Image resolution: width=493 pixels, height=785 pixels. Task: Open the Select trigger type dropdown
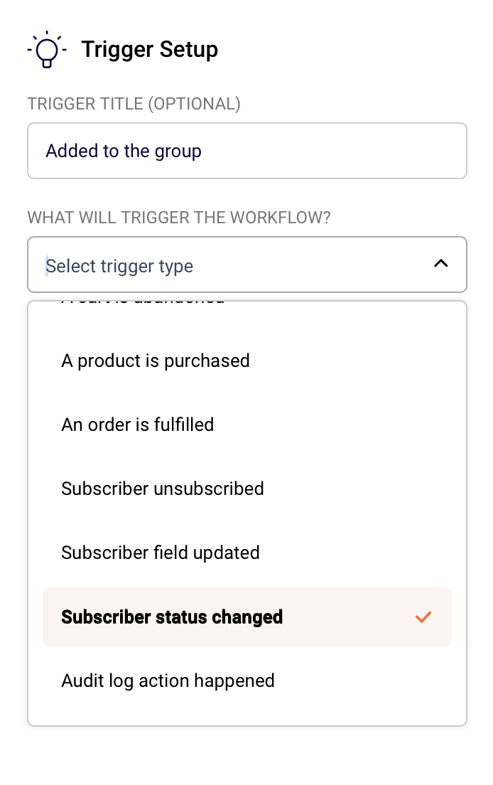coord(247,265)
